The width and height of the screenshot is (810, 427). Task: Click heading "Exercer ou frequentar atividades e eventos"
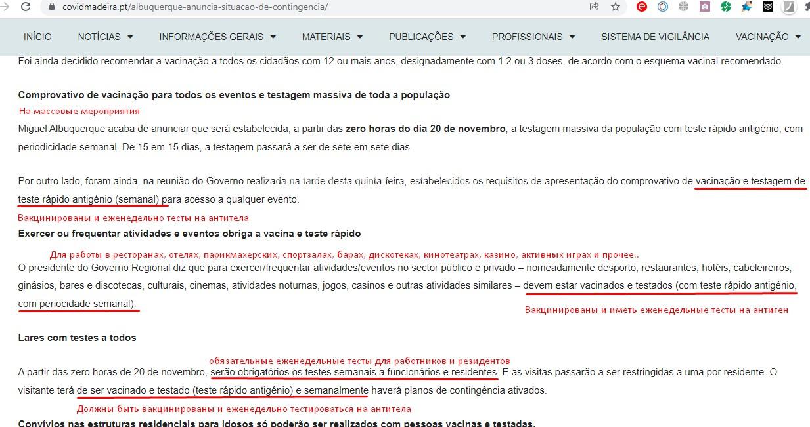coord(189,234)
